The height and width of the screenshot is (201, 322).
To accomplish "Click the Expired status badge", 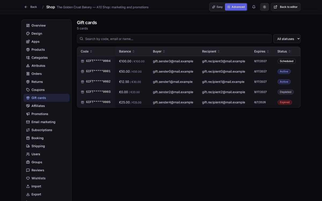I will coord(285,102).
